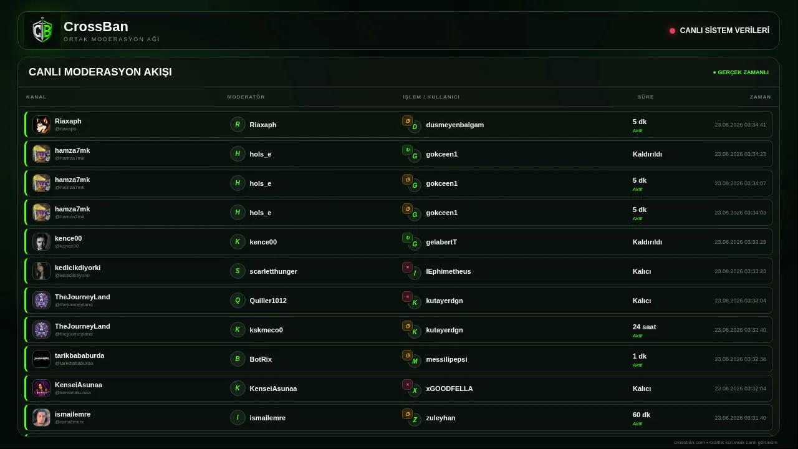The height and width of the screenshot is (449, 798).
Task: Click the timeout icon beside dusmeyenbalgam
Action: coord(407,121)
